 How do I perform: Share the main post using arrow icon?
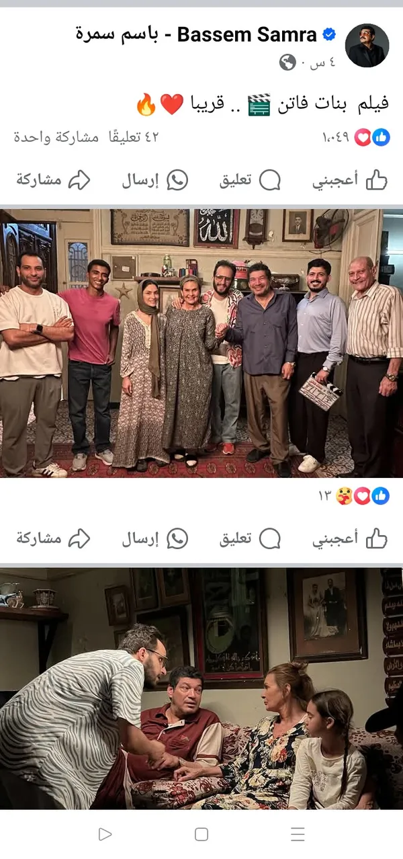53,179
